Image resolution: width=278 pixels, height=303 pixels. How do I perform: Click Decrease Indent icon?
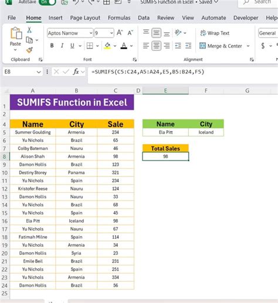(178, 46)
